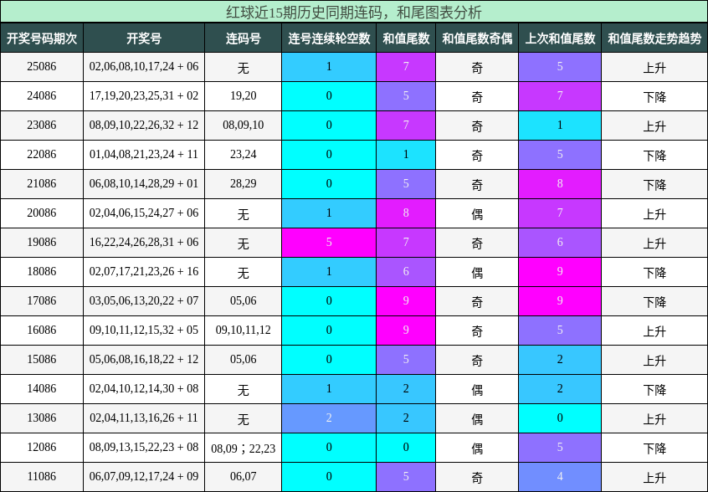Screen dimensions: 708x492
Task: Click 和值尾数 value 8 in row 20086
Action: (406, 213)
